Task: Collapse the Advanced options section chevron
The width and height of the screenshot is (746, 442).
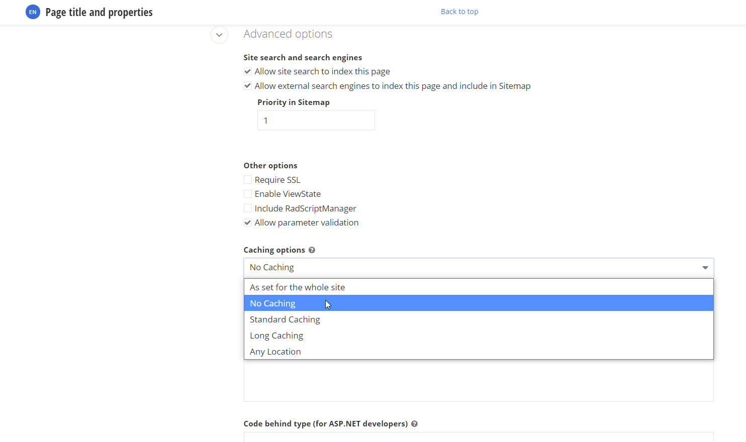Action: (219, 35)
